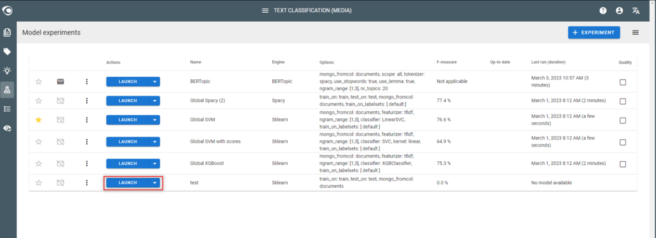Click the Up-to-date column header
This screenshot has height=238, width=656.
point(500,62)
